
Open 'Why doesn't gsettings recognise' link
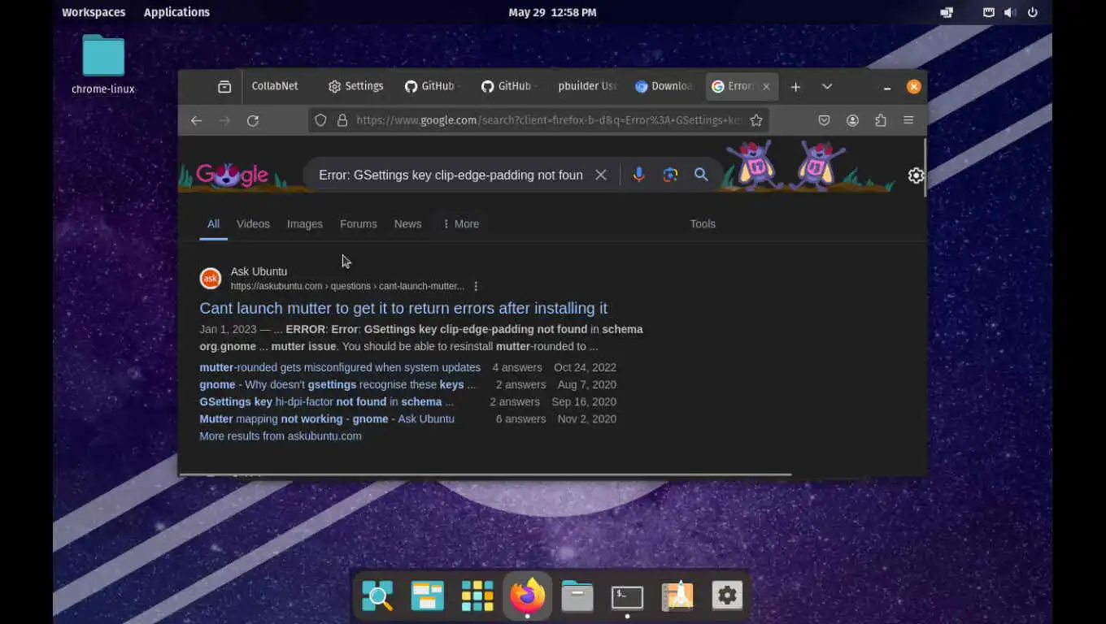click(337, 384)
